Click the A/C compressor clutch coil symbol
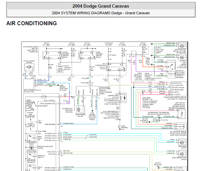 122,98
